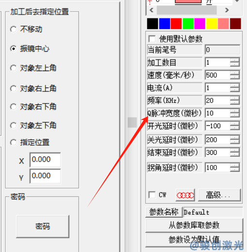
Task: Click 从参数库取参数 button
Action: coord(194,225)
